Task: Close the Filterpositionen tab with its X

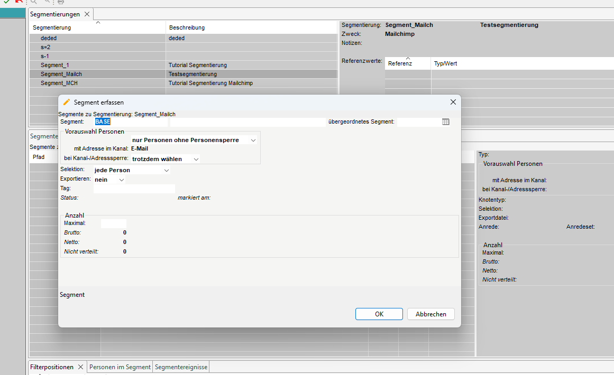Action: pyautogui.click(x=81, y=367)
